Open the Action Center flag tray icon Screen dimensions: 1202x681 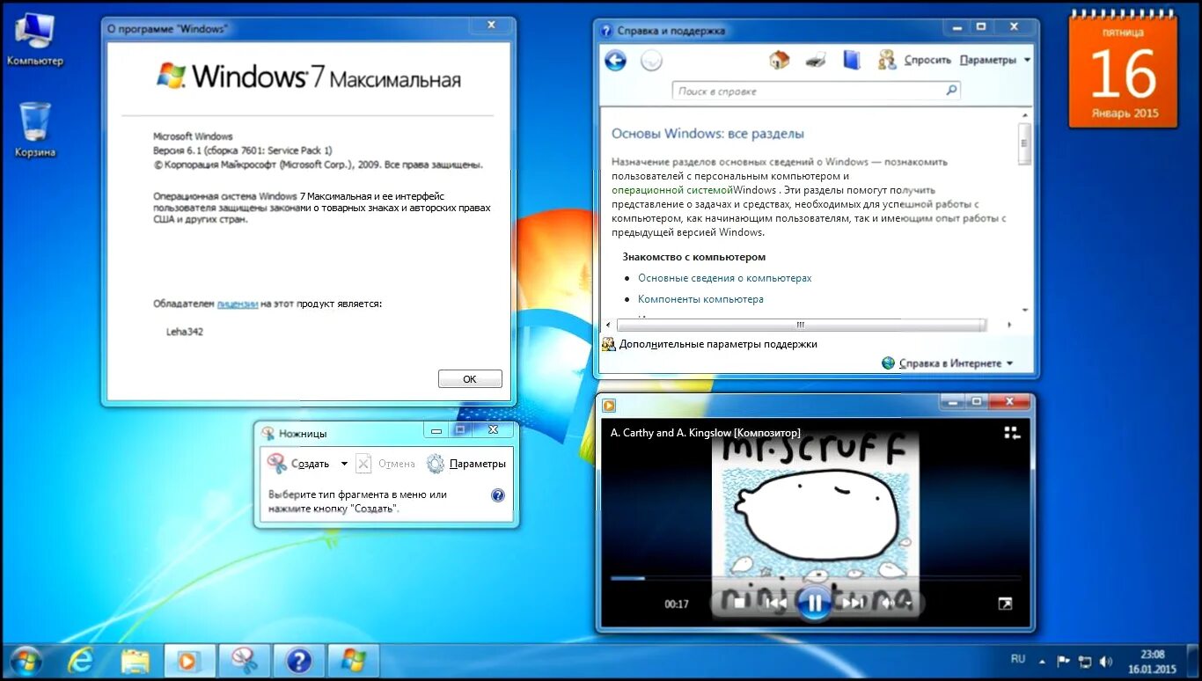coord(1063,661)
